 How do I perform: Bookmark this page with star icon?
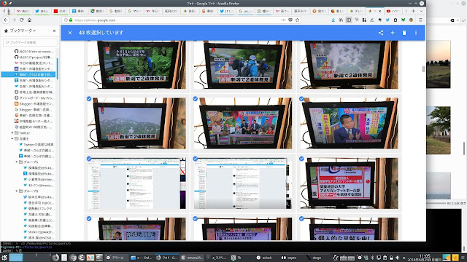point(297,20)
